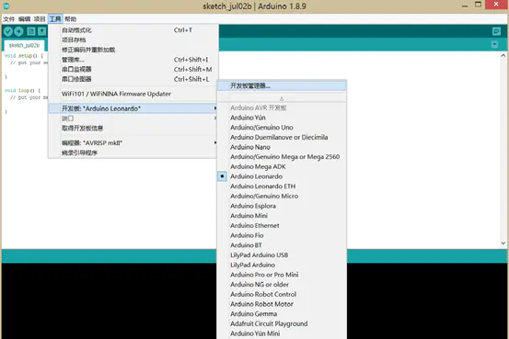The width and height of the screenshot is (509, 339).
Task: Select Arduino Mini board
Action: pos(282,216)
